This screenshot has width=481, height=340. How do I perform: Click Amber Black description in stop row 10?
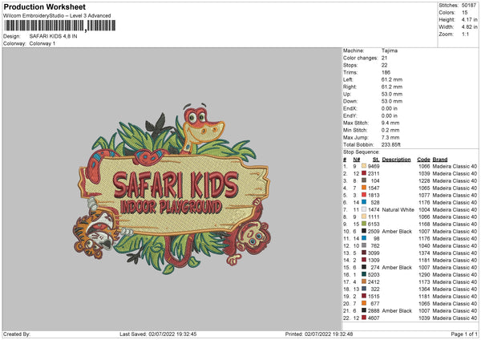397,232
